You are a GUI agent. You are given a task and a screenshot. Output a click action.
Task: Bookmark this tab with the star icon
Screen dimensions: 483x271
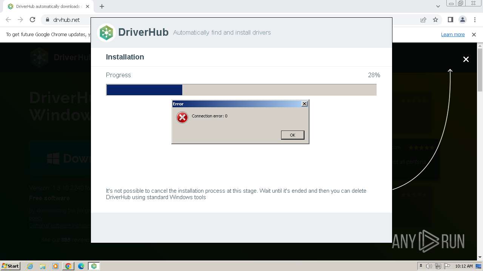[x=435, y=20]
